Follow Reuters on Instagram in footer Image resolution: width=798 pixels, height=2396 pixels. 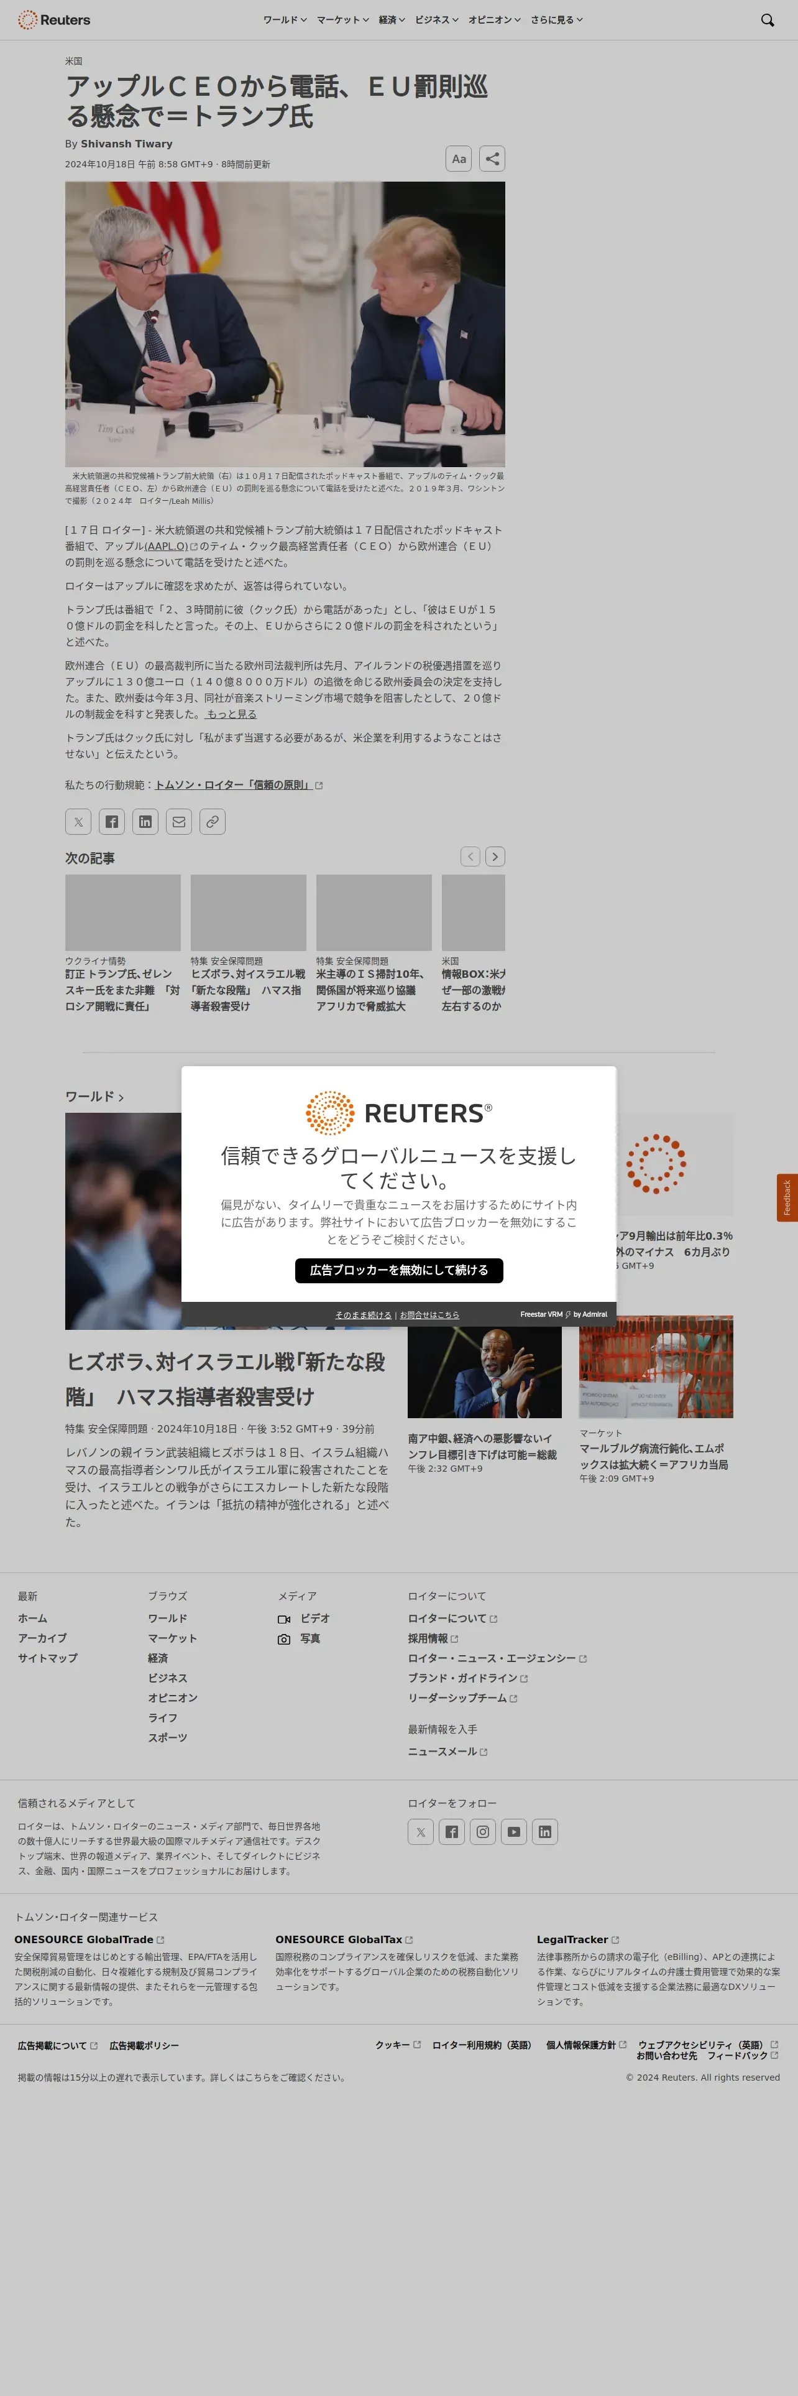pyautogui.click(x=483, y=1831)
